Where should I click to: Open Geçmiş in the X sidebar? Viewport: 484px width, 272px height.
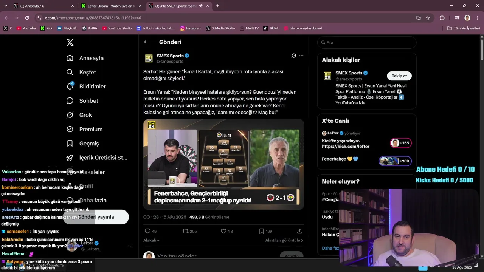click(x=82, y=144)
